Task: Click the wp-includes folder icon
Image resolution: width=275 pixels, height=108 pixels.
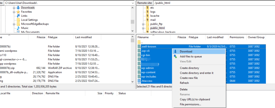Action: click(x=139, y=76)
